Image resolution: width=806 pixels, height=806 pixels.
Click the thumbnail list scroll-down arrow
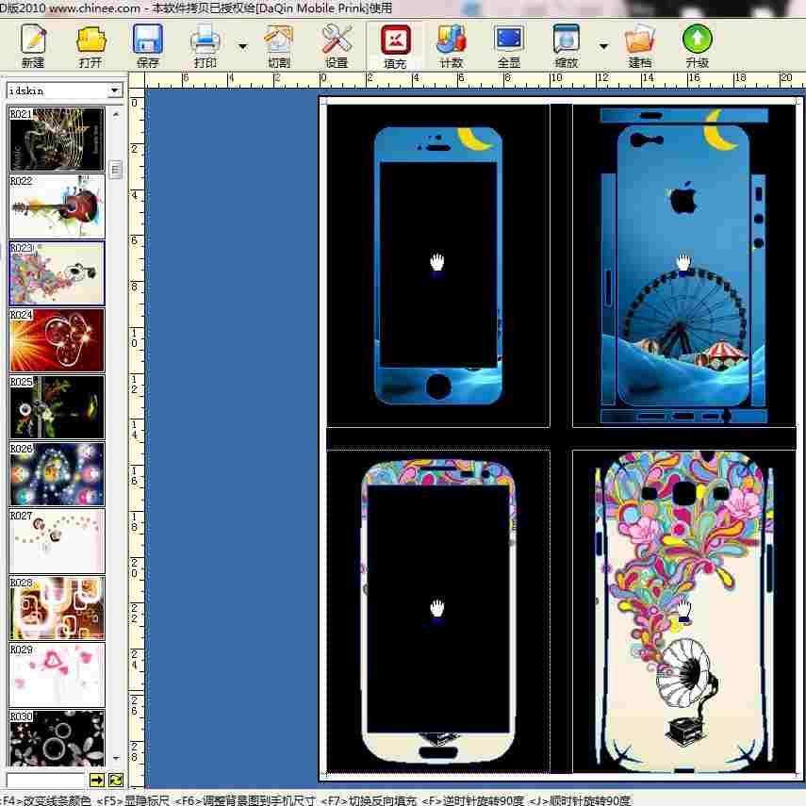[116, 758]
